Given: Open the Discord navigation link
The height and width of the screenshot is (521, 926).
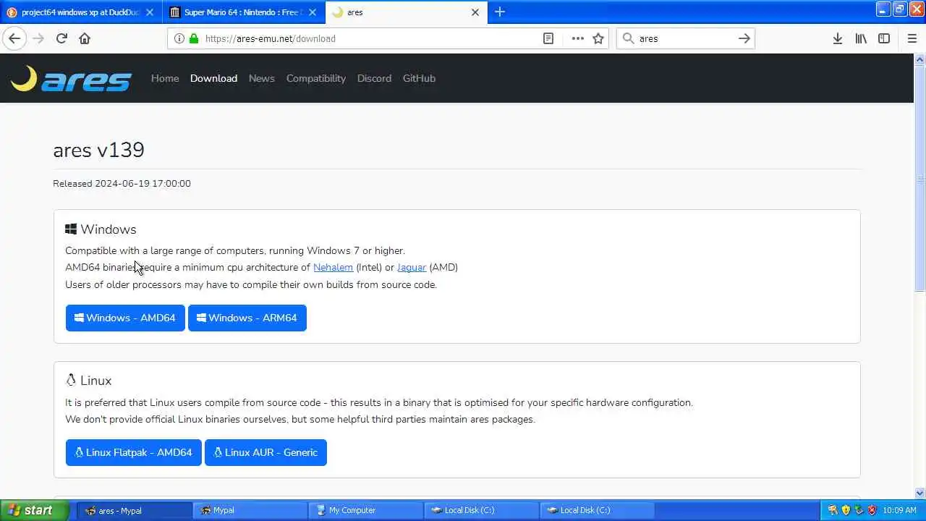Looking at the screenshot, I should coord(374,78).
